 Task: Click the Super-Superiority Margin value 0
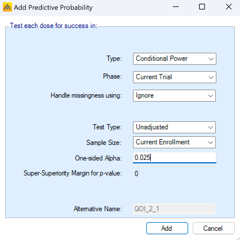(x=136, y=173)
